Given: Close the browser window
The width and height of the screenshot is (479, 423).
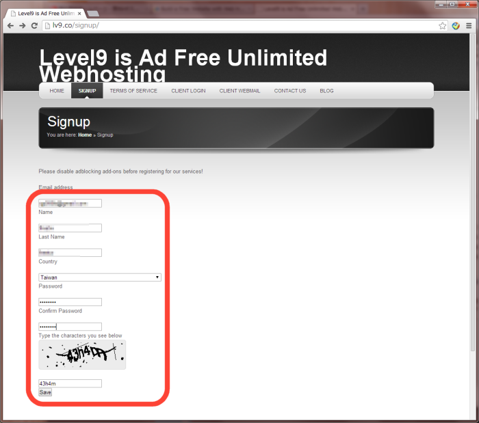Looking at the screenshot, I should point(467,4).
